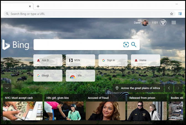Open a new tab with plus button
Screen dimensions: 186x125
pos(38,6)
